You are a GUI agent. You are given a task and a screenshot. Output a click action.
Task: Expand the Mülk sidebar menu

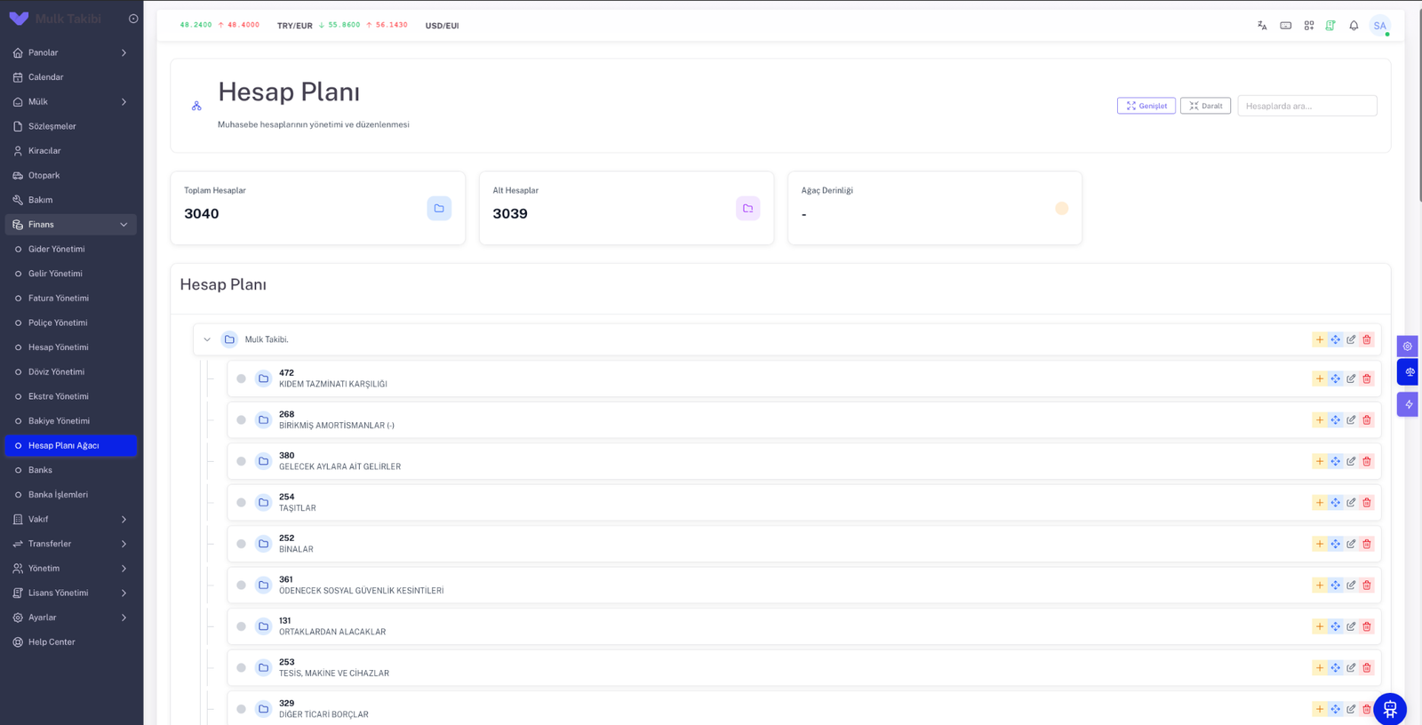71,102
